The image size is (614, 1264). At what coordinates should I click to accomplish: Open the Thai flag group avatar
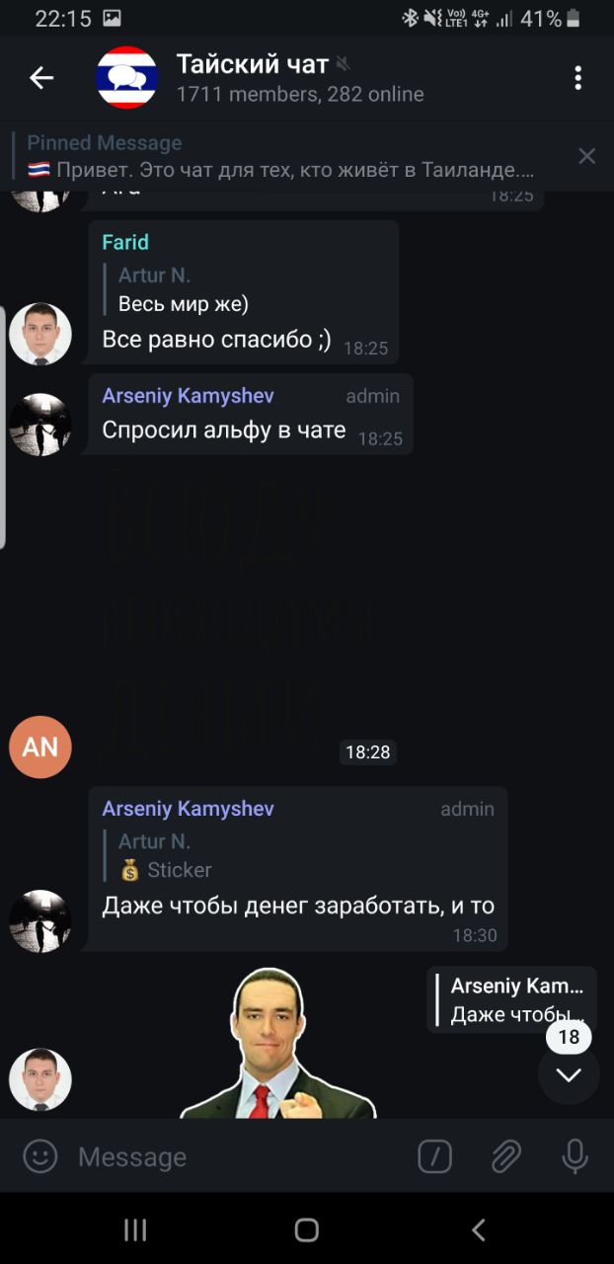click(127, 78)
